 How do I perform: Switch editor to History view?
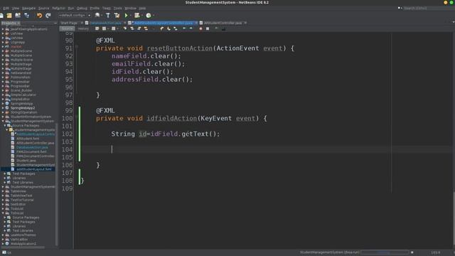[83, 28]
